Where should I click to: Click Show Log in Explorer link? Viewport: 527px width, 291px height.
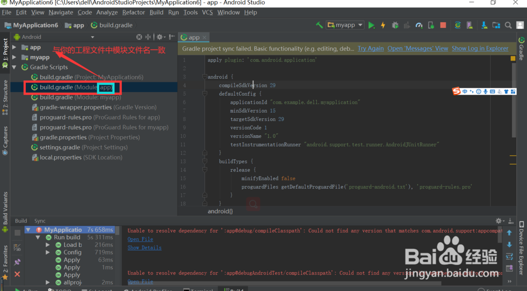click(480, 48)
